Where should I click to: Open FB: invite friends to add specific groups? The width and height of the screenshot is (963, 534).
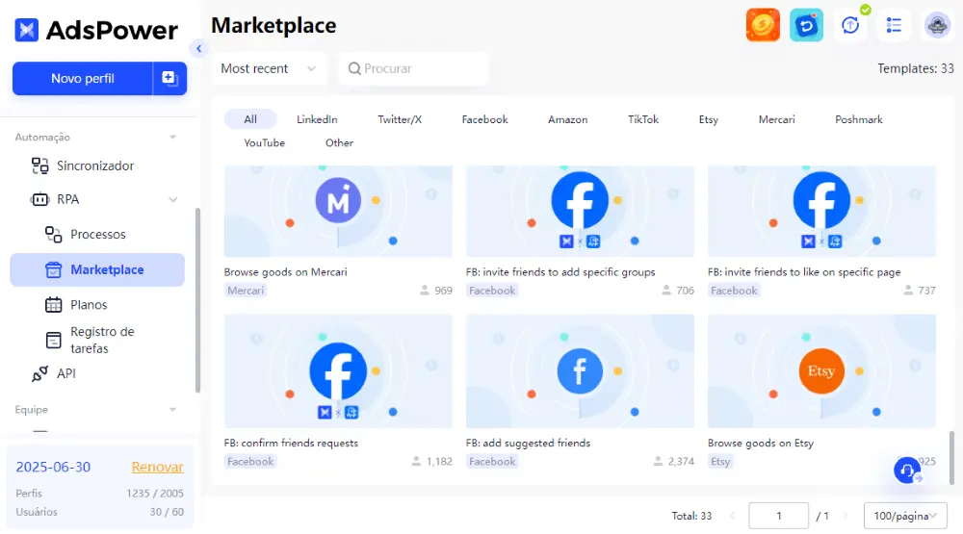pyautogui.click(x=560, y=272)
